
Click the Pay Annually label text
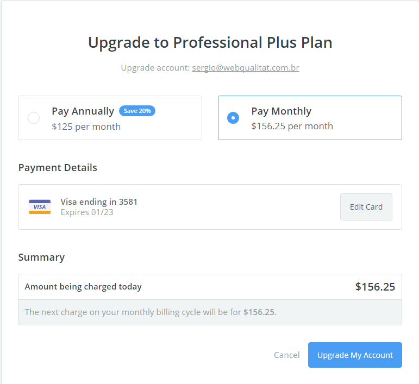click(83, 111)
